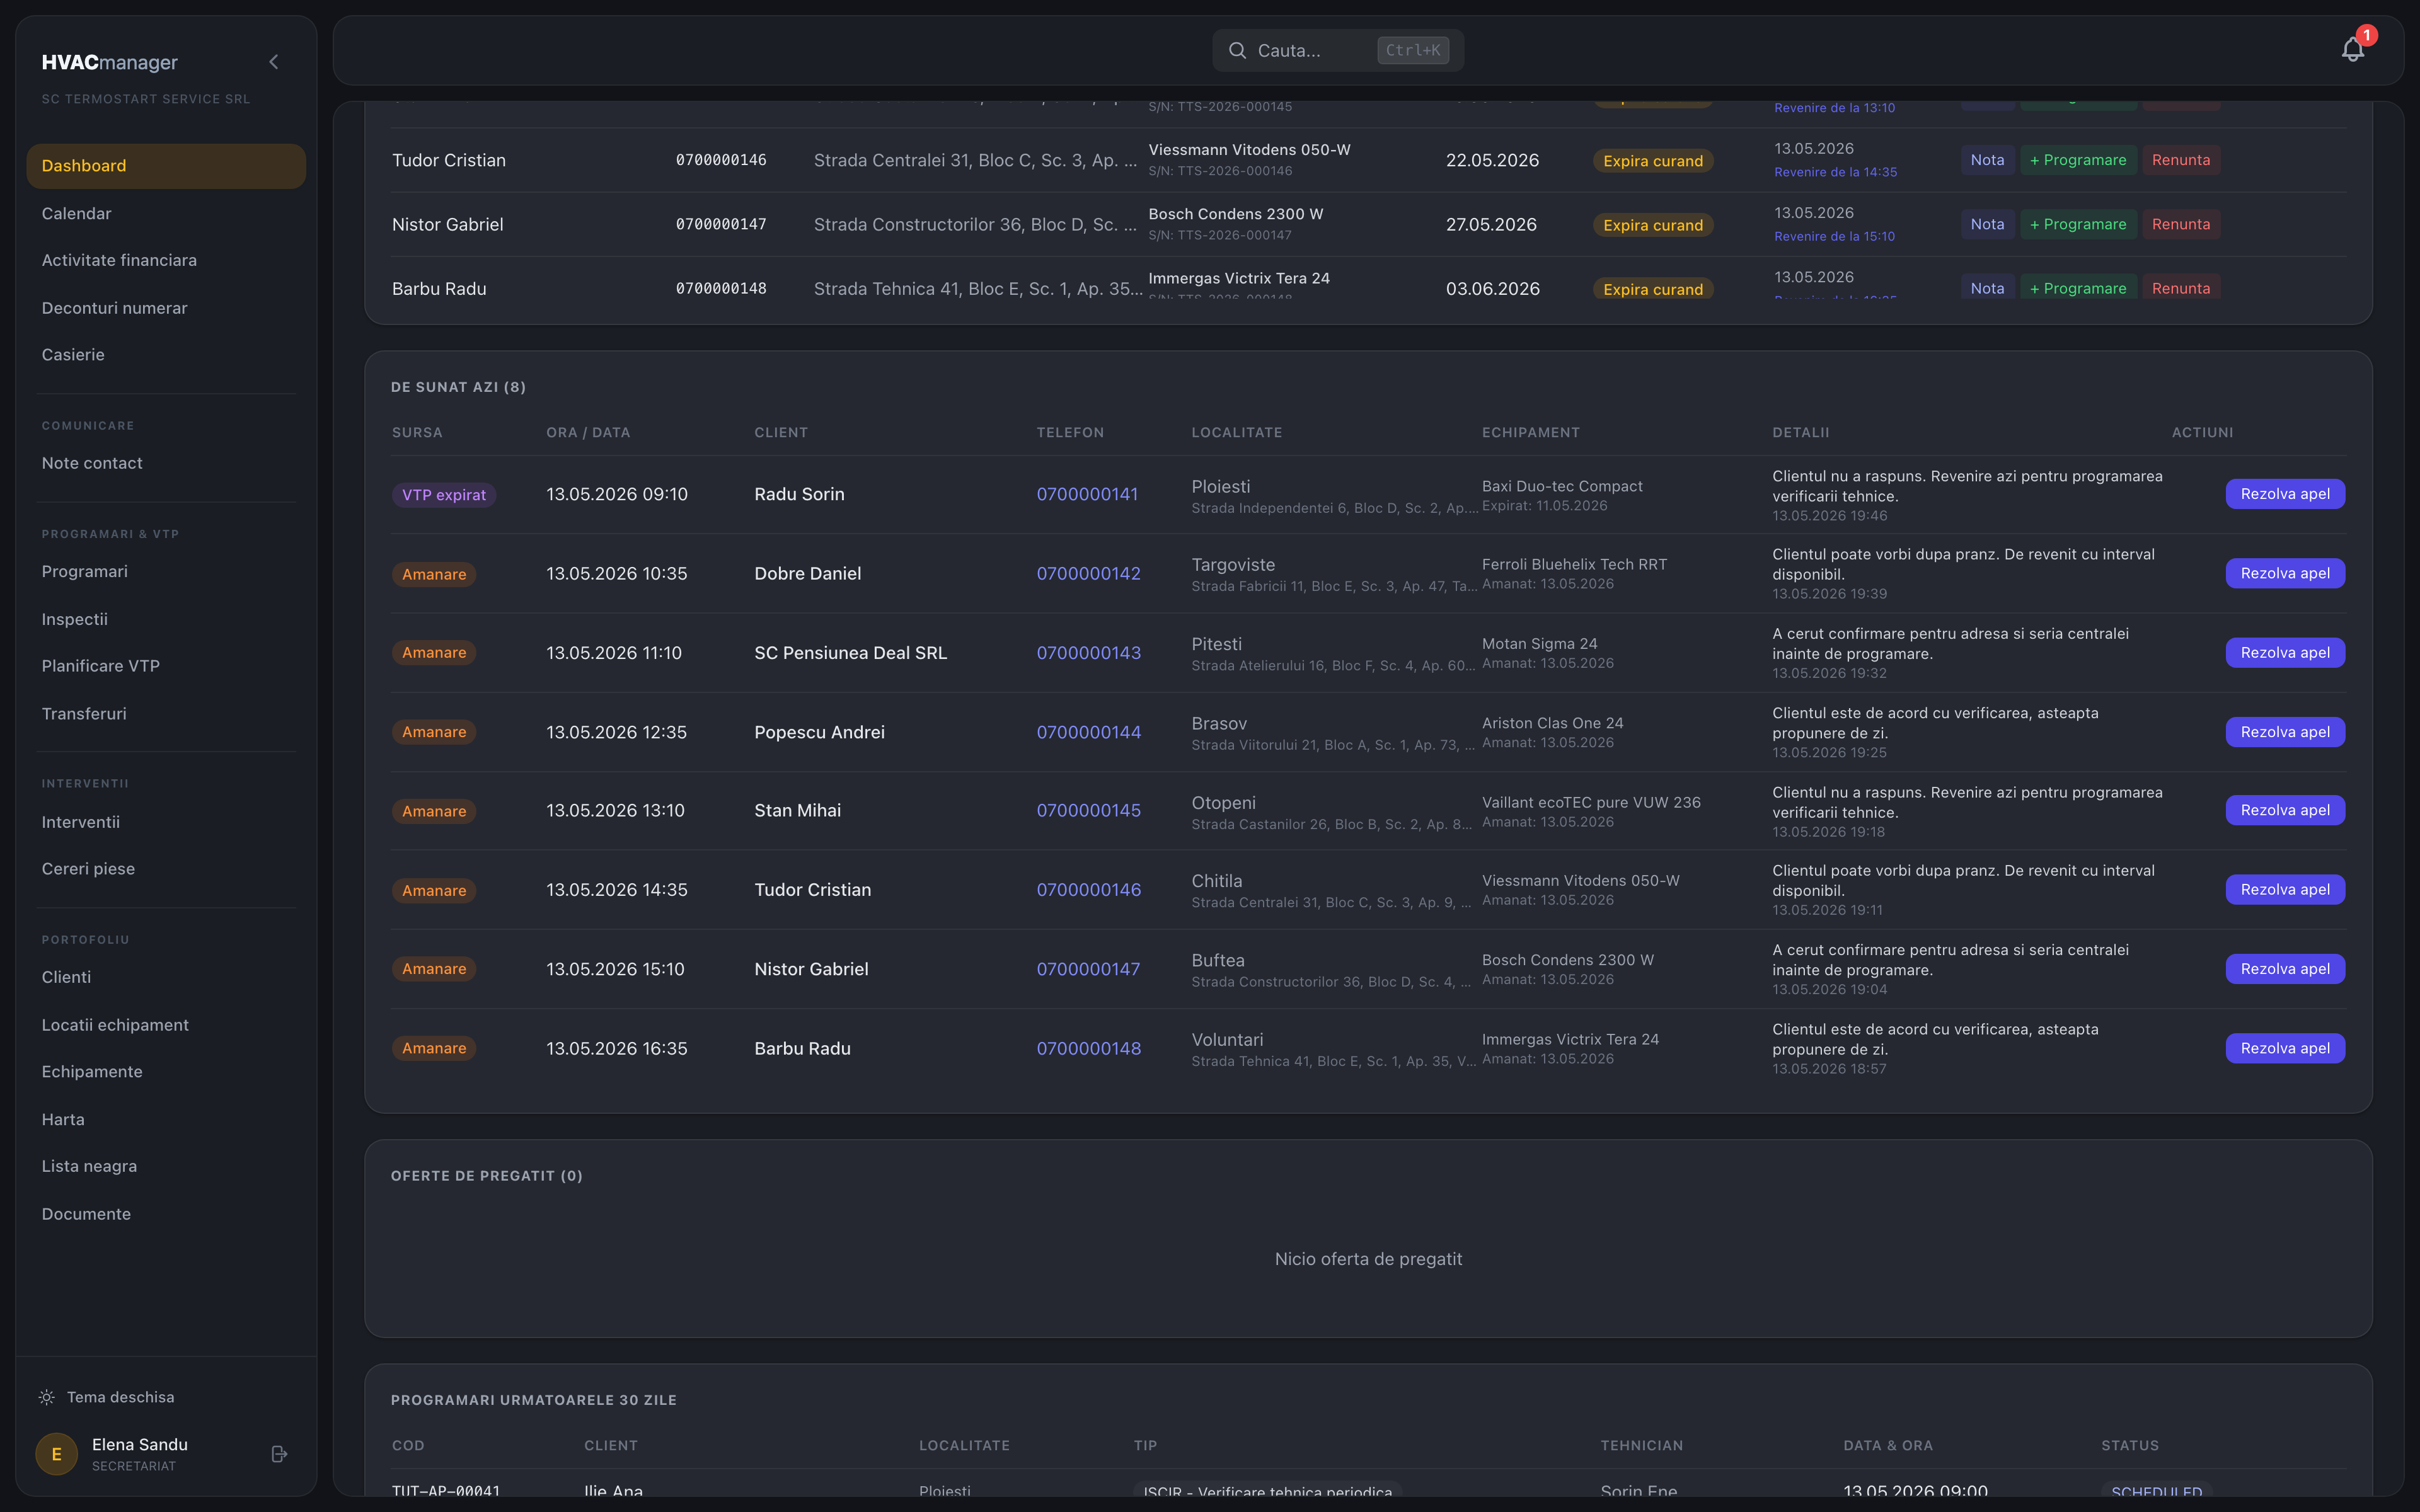
Task: Click + Programare for Tudor Cristian
Action: point(2078,160)
